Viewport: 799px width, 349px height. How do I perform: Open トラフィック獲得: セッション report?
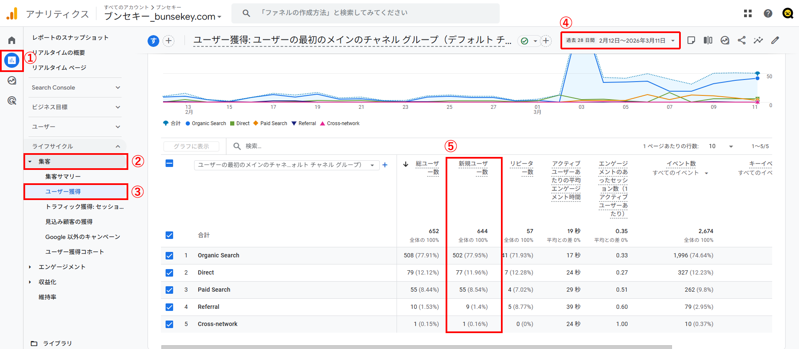tap(85, 207)
